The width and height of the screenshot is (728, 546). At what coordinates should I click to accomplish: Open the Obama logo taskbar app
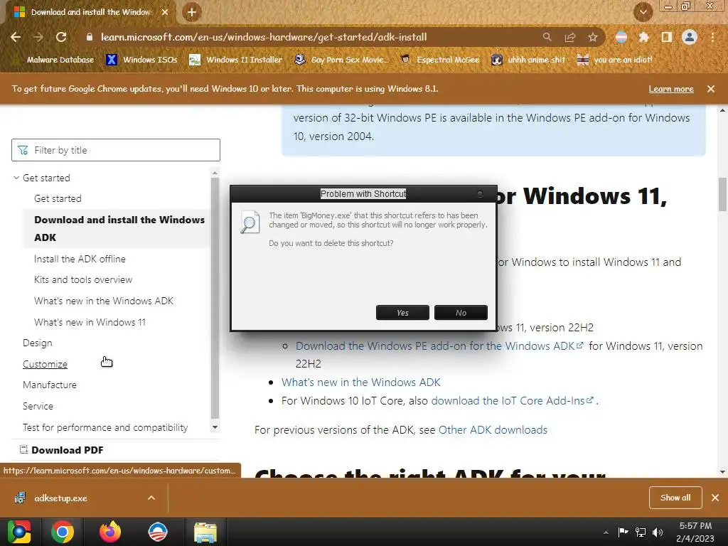point(157,532)
